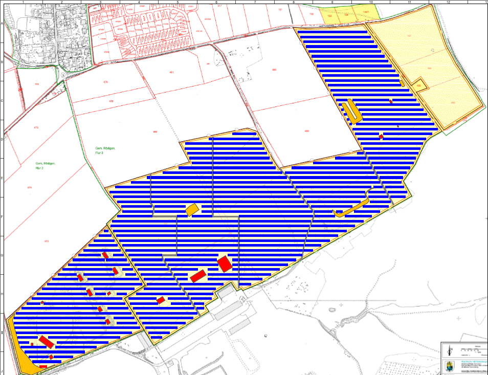The height and width of the screenshot is (375, 488).
Task: Select the largest red rectangle near map center
Action: click(225, 264)
